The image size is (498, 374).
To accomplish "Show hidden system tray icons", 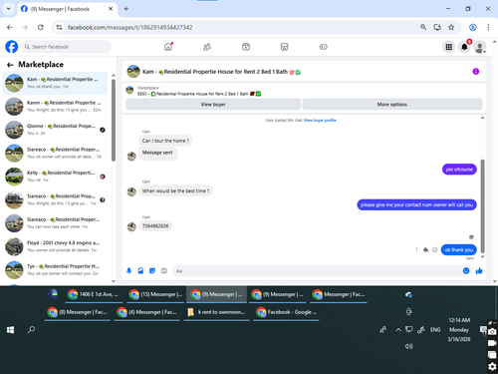I will [398, 330].
